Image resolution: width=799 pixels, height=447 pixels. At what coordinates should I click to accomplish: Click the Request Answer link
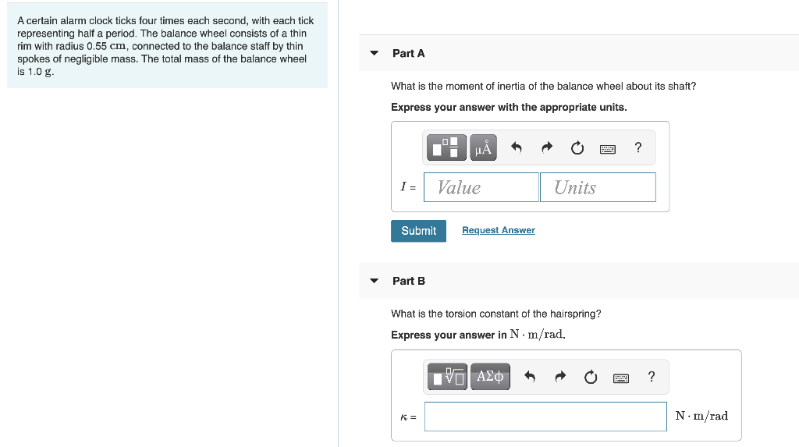coord(499,230)
